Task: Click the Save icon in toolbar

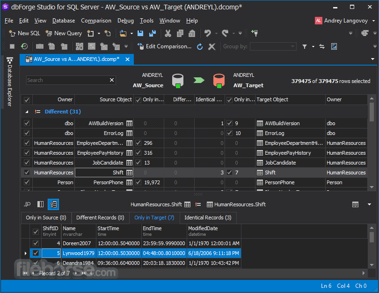Action: pyautogui.click(x=140, y=33)
